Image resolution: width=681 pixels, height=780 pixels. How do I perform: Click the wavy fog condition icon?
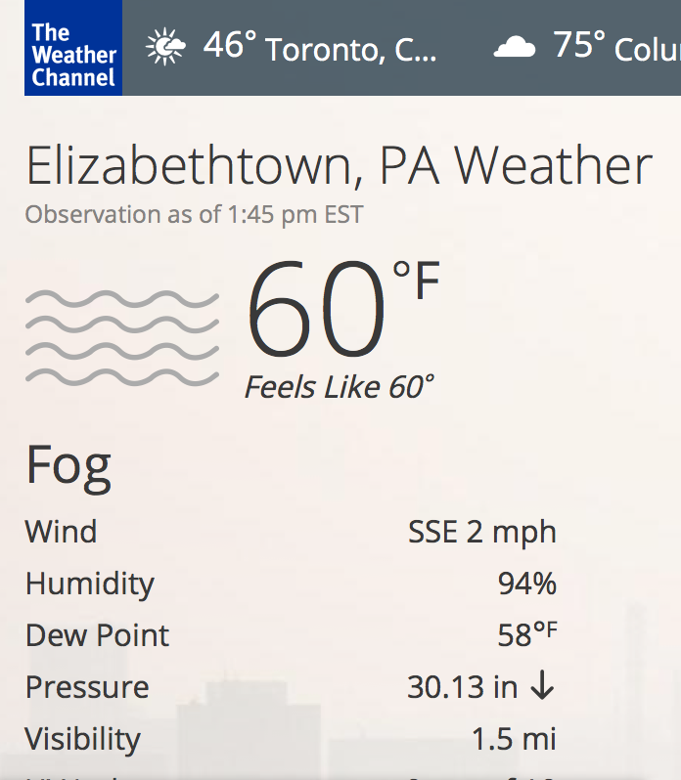click(x=121, y=337)
